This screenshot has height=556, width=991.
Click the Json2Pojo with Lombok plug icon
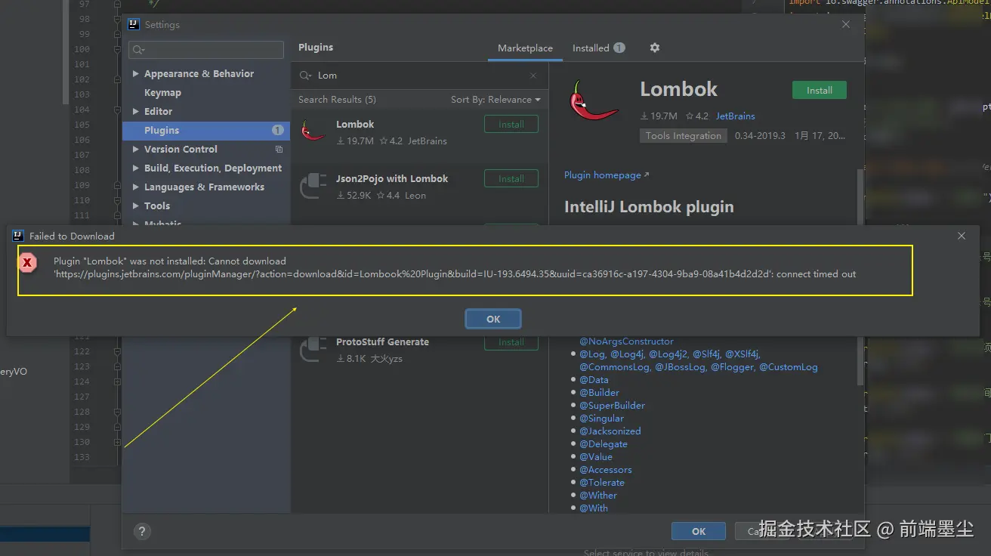[x=313, y=186]
